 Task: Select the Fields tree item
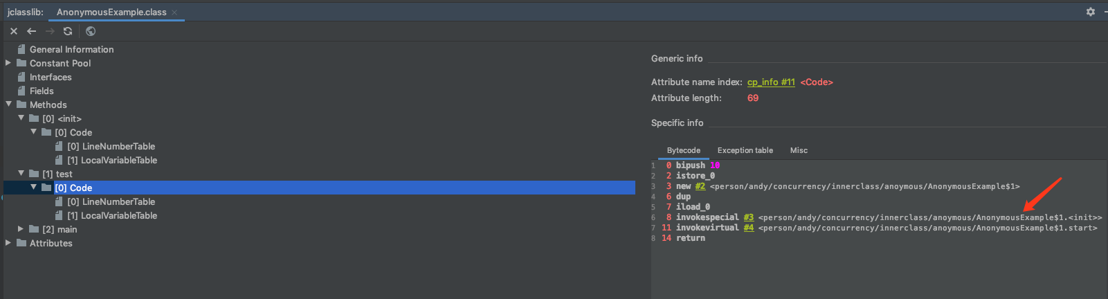42,91
